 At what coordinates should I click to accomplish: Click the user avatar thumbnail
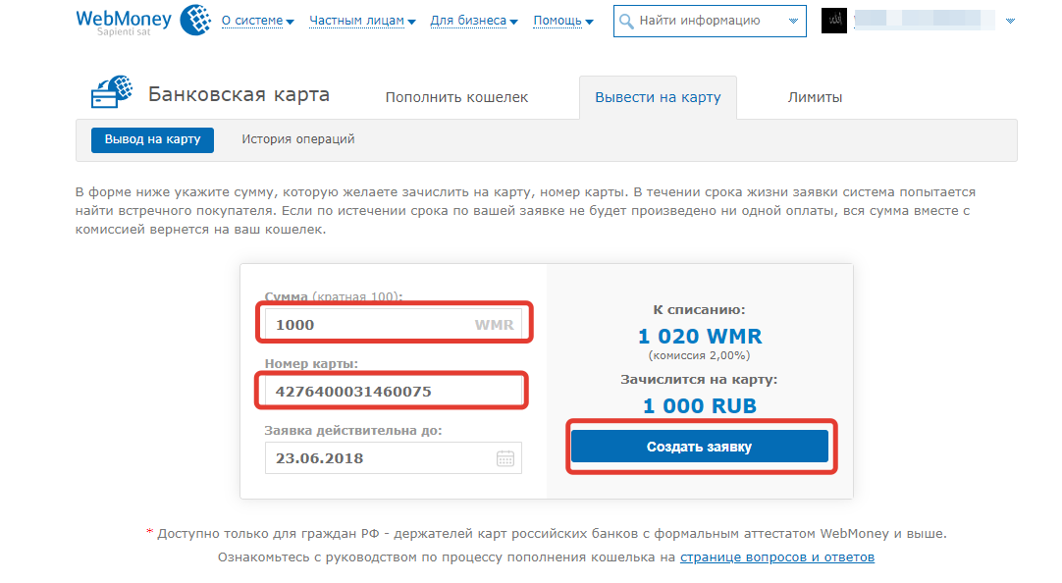coord(833,21)
